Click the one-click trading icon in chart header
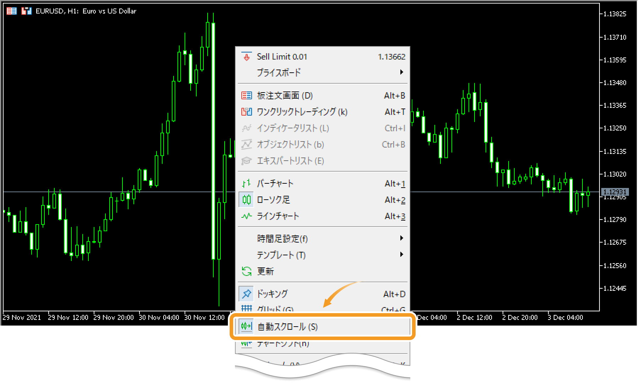This screenshot has width=641, height=383. [26, 11]
